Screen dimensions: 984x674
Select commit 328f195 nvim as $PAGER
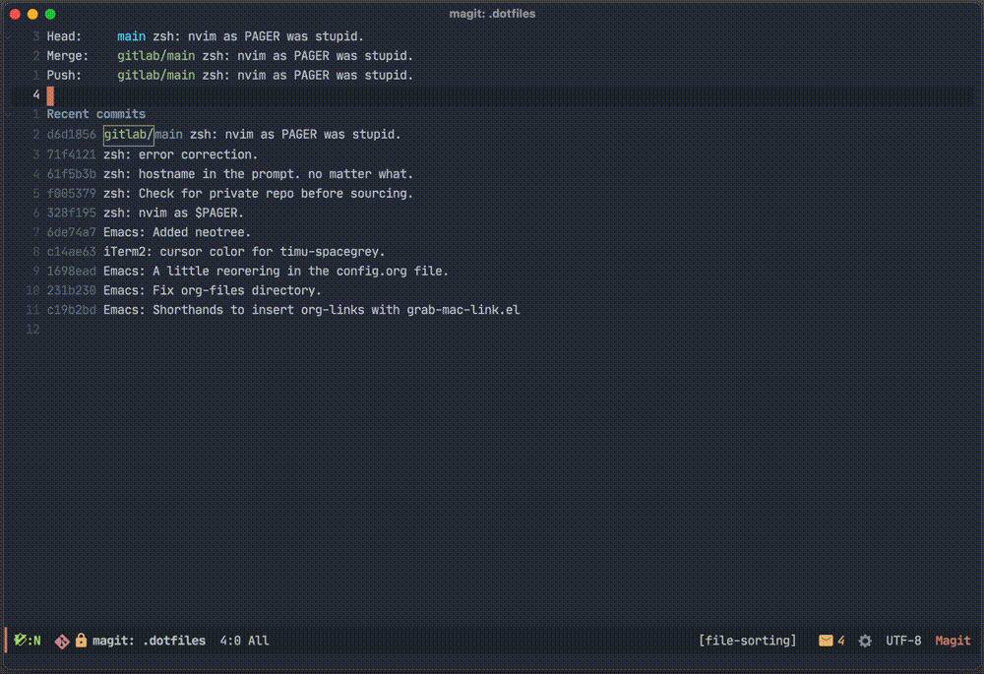coord(145,213)
